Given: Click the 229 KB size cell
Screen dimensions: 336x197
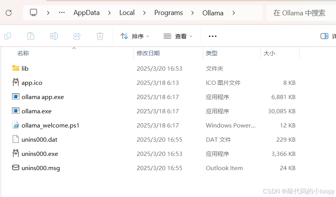Looking at the screenshot, I should tap(286, 140).
